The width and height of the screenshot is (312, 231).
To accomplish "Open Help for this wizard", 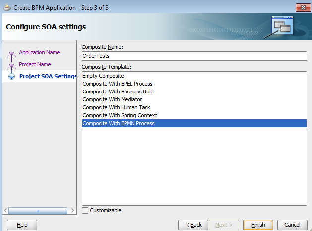I will (x=22, y=225).
